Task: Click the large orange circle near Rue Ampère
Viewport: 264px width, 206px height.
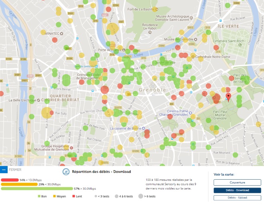Action: tap(47, 113)
